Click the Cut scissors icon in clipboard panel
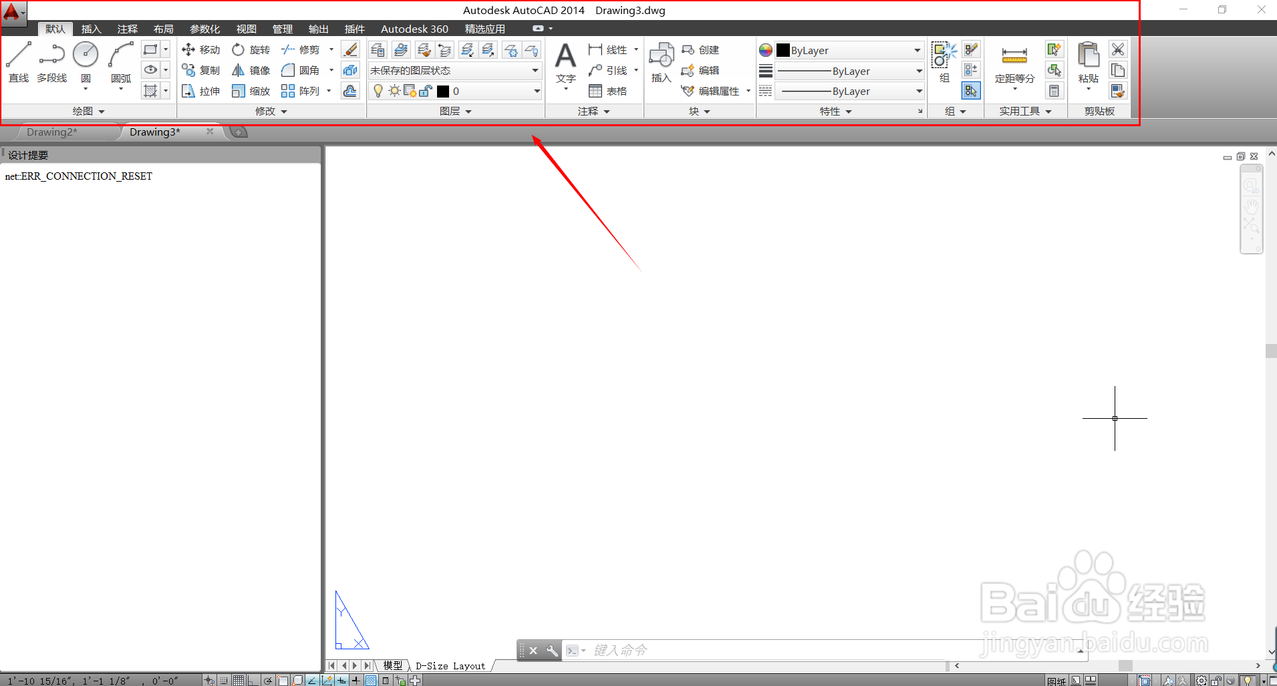Image resolution: width=1277 pixels, height=686 pixels. pyautogui.click(x=1118, y=49)
